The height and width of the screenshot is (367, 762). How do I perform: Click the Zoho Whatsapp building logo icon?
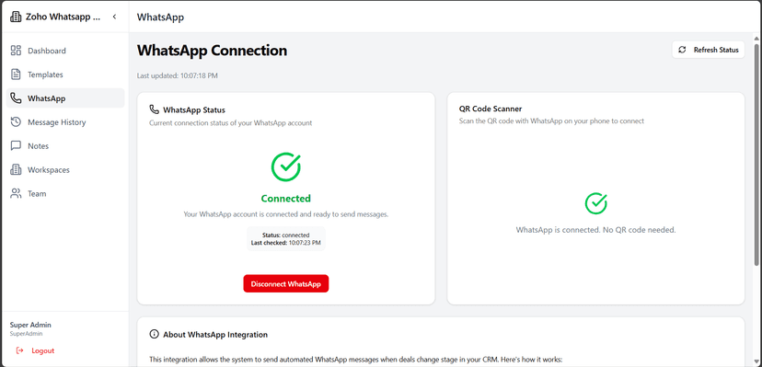tap(16, 17)
